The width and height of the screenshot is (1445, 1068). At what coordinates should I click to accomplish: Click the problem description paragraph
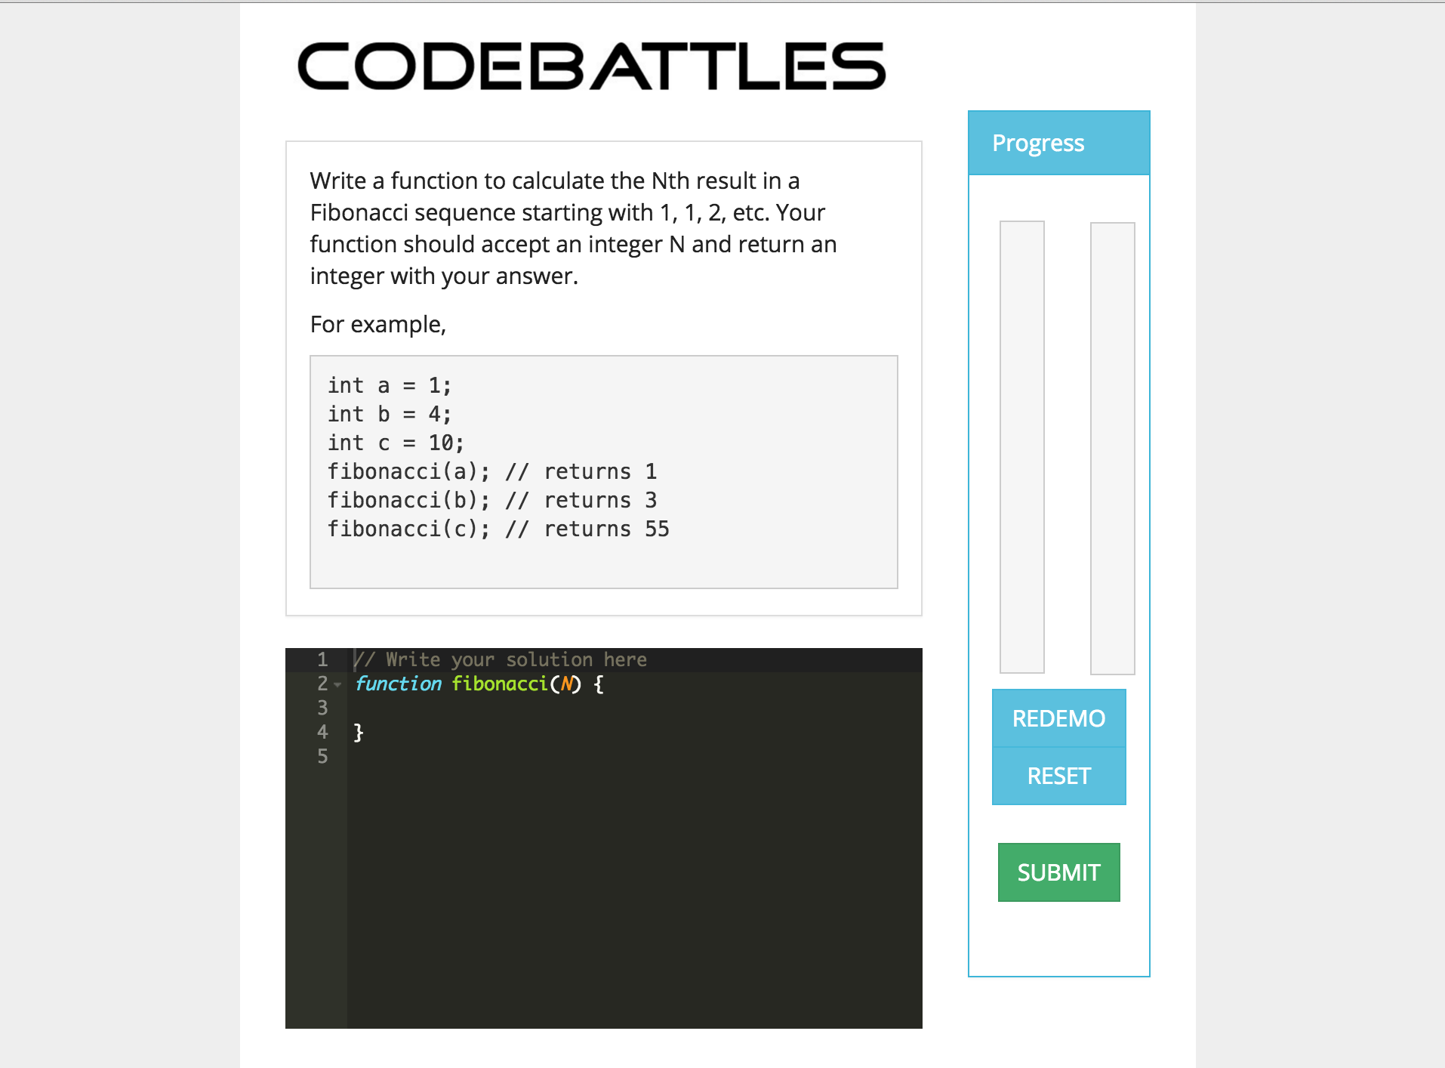coord(574,228)
